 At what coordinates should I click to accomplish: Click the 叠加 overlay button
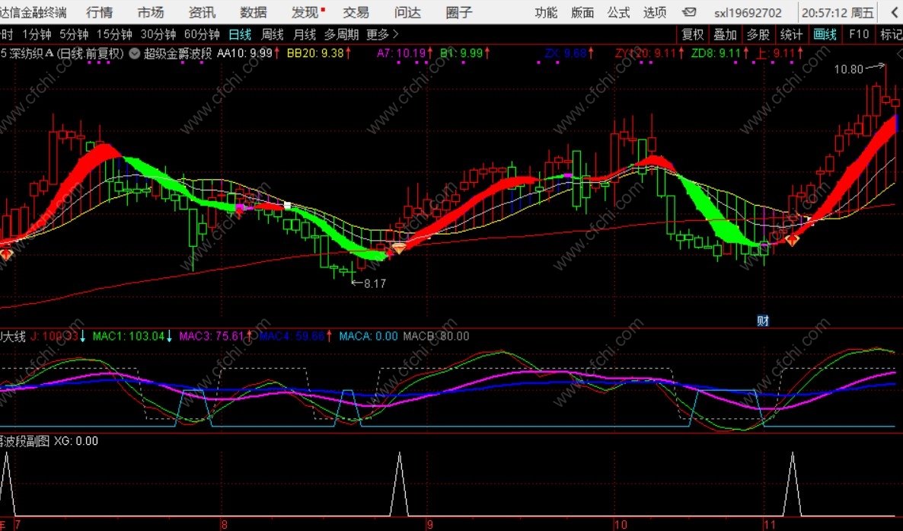tap(726, 34)
